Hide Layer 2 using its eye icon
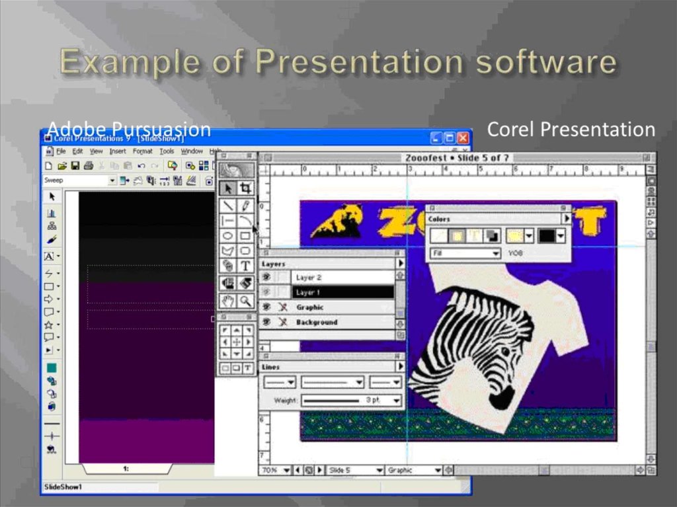Image resolution: width=677 pixels, height=507 pixels. [x=267, y=278]
